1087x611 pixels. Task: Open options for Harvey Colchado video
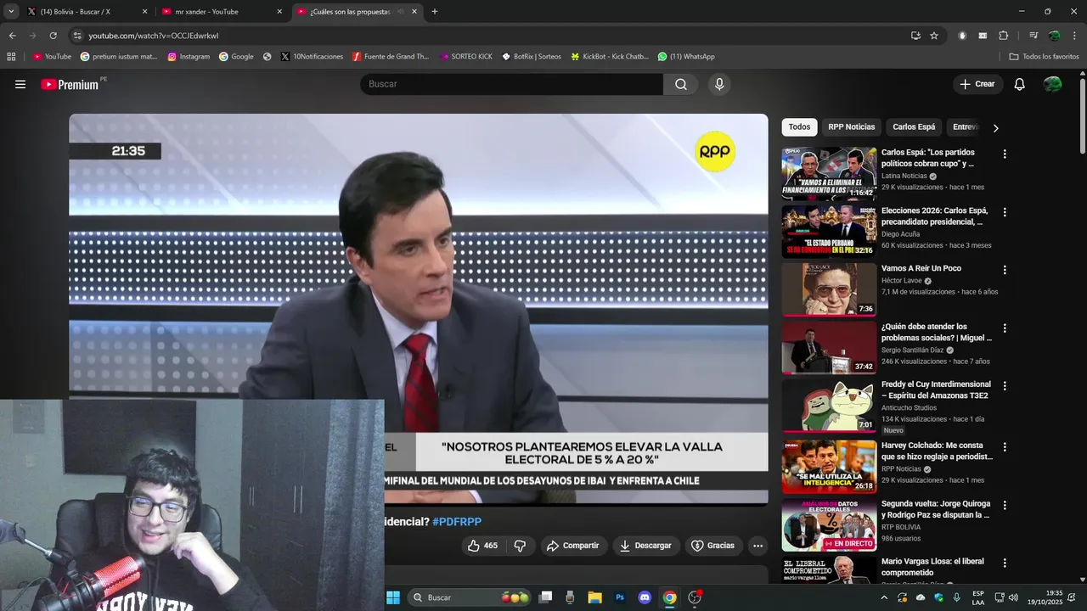1005,446
